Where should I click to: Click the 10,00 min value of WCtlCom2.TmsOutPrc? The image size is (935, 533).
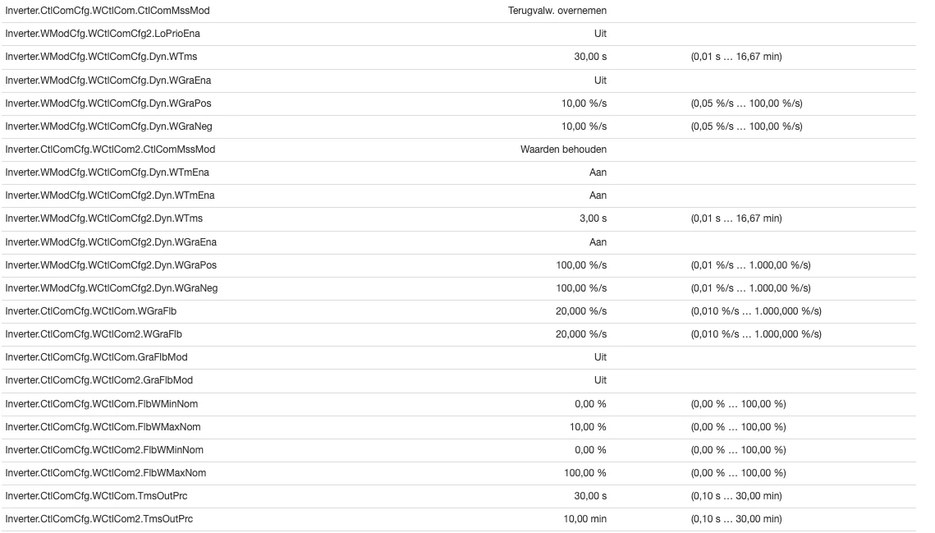pos(584,519)
